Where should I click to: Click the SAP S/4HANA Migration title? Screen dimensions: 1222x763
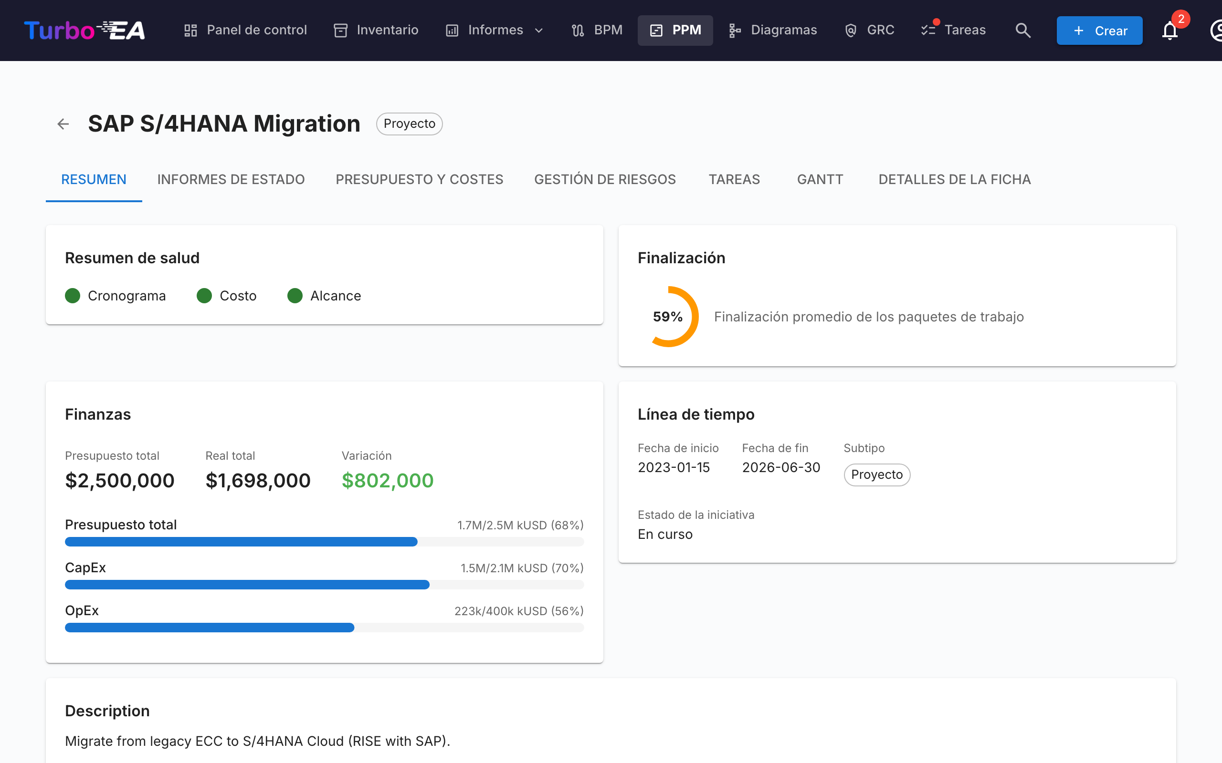point(224,124)
